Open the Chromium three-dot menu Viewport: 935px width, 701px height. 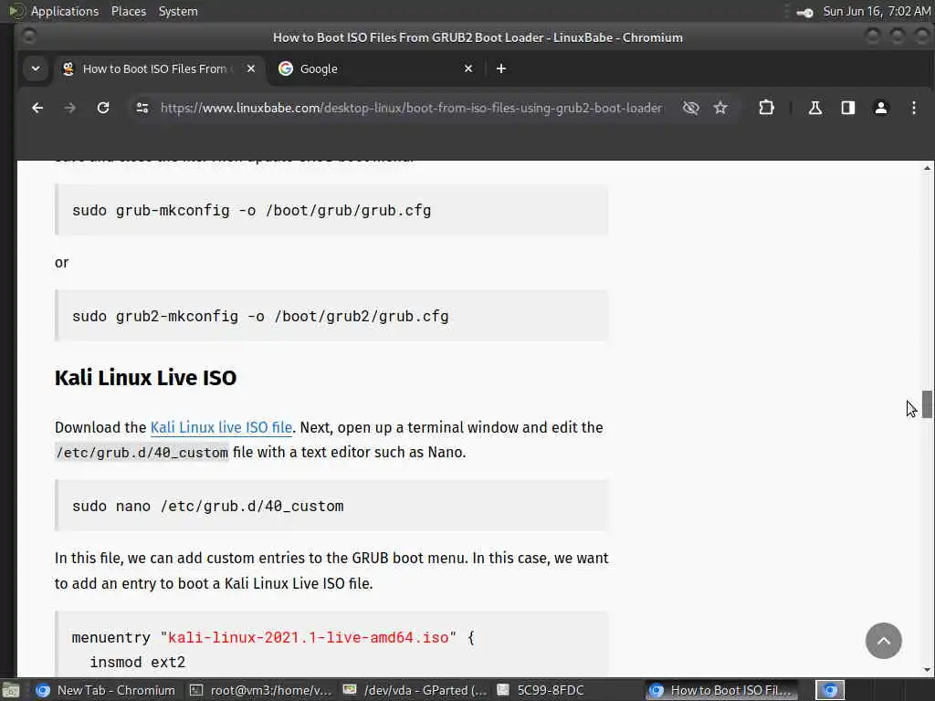[x=913, y=108]
